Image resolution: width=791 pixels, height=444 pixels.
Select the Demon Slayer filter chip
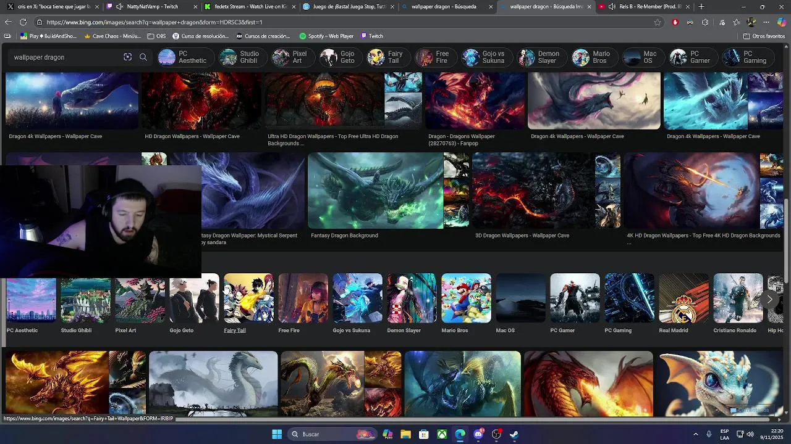(541, 57)
